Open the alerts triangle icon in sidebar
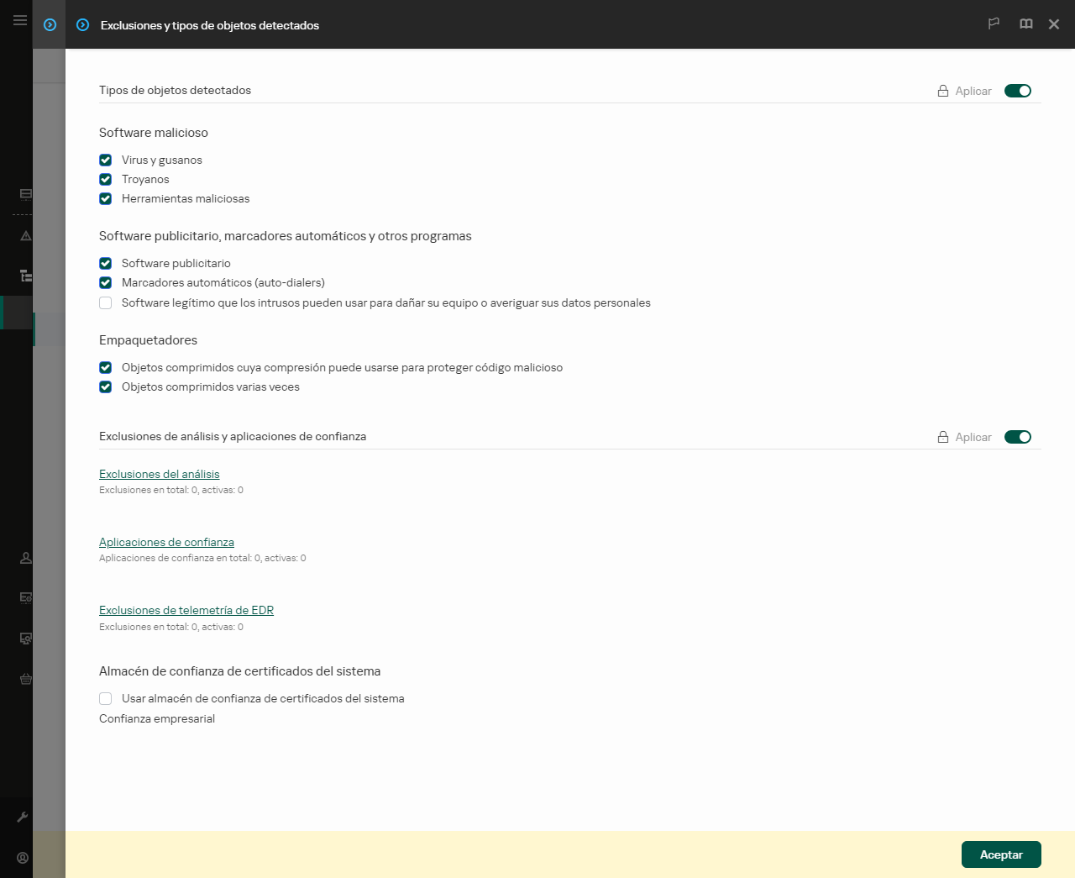The image size is (1075, 878). pos(25,235)
